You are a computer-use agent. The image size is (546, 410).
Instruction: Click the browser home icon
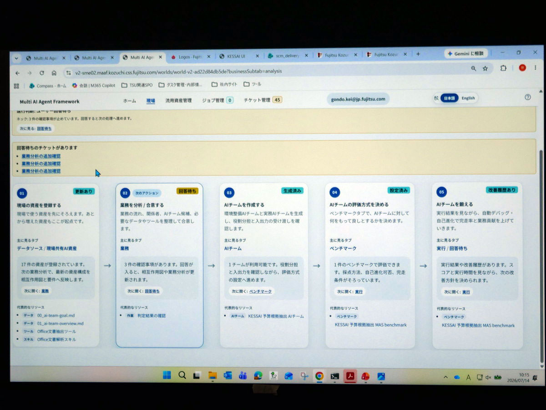pyautogui.click(x=54, y=73)
